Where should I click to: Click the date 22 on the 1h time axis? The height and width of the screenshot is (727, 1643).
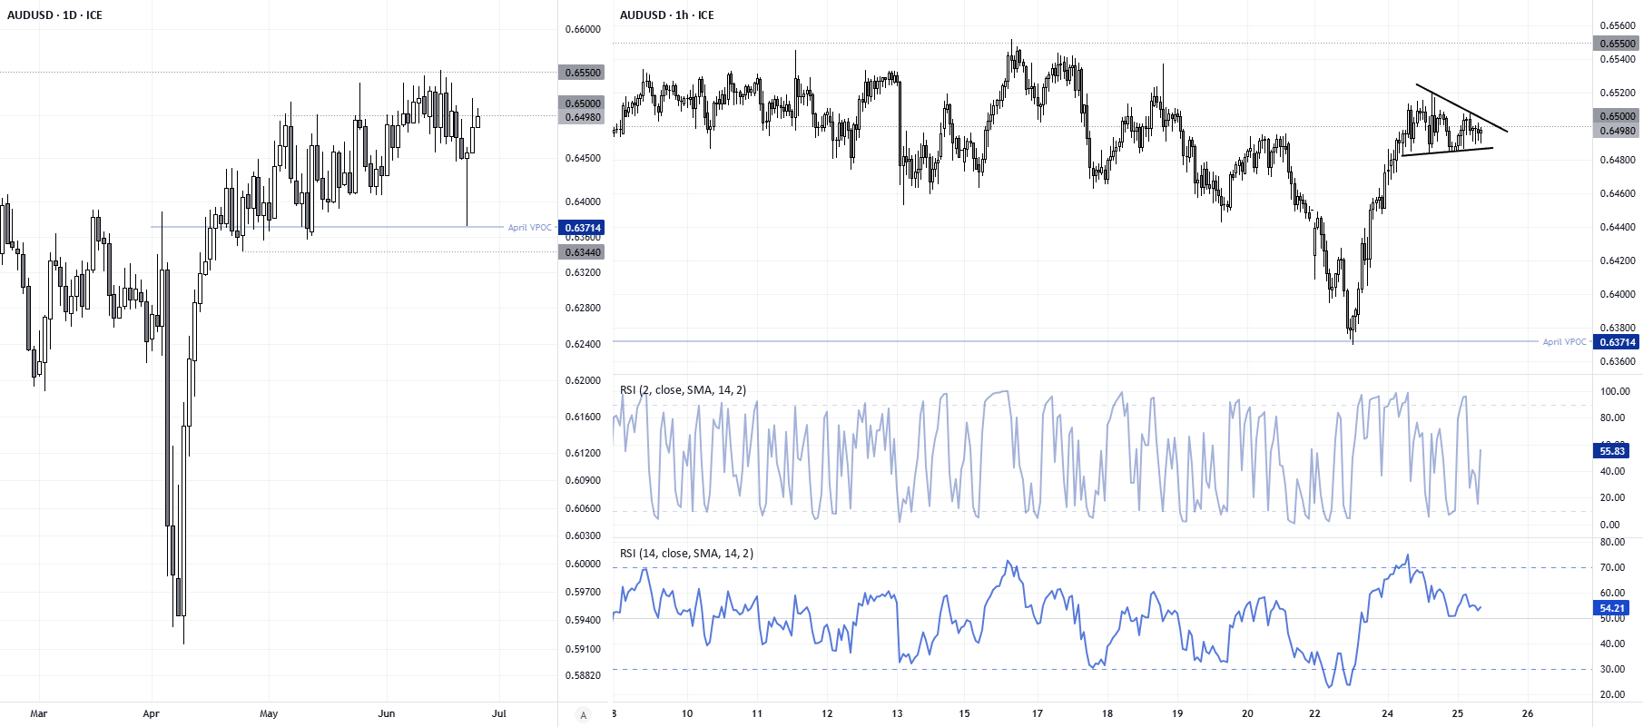coord(1314,713)
